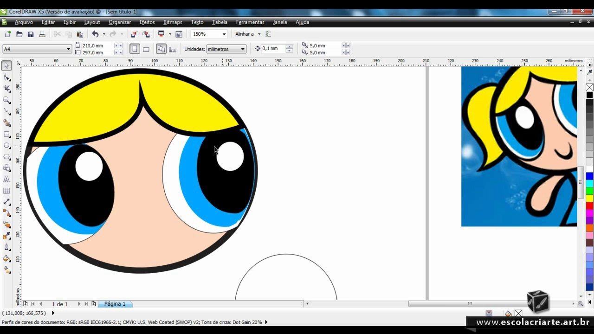Select the Pick tool in toolbox
The image size is (594, 334).
click(7, 66)
